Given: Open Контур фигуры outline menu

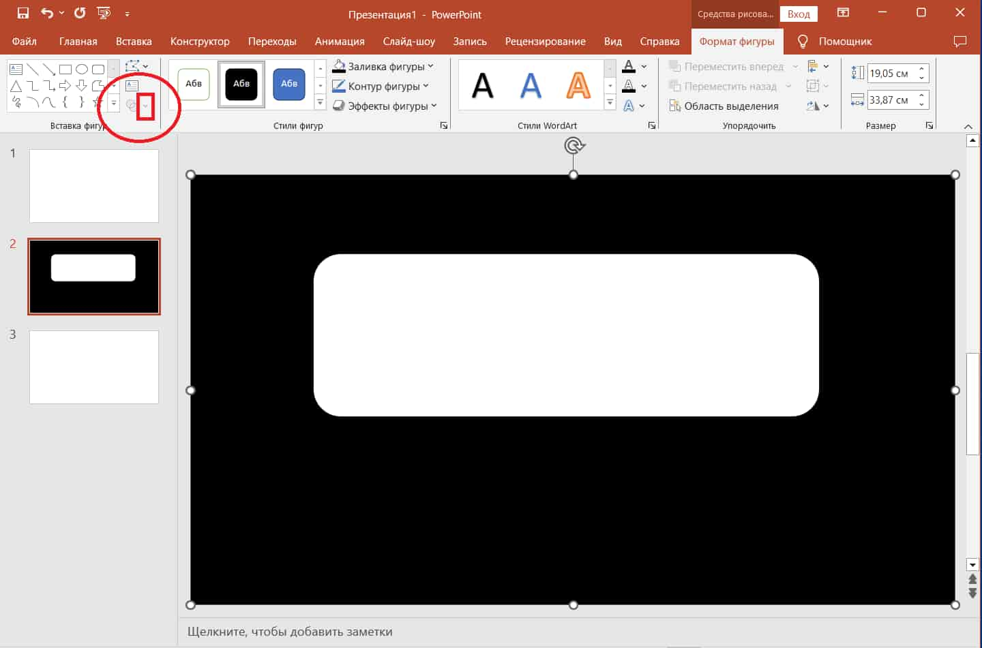Looking at the screenshot, I should (x=380, y=86).
